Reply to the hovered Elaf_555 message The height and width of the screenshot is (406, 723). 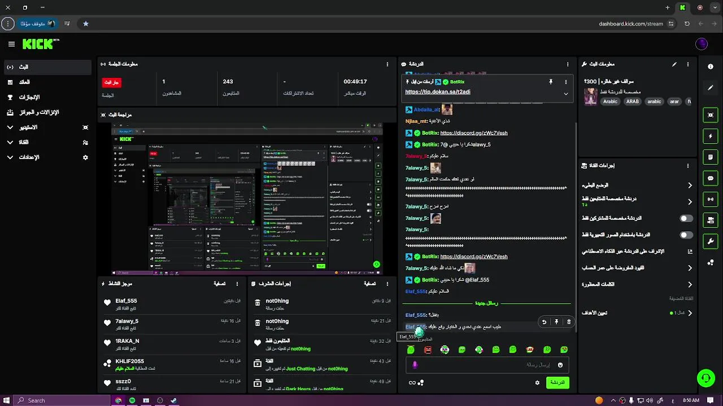(544, 322)
